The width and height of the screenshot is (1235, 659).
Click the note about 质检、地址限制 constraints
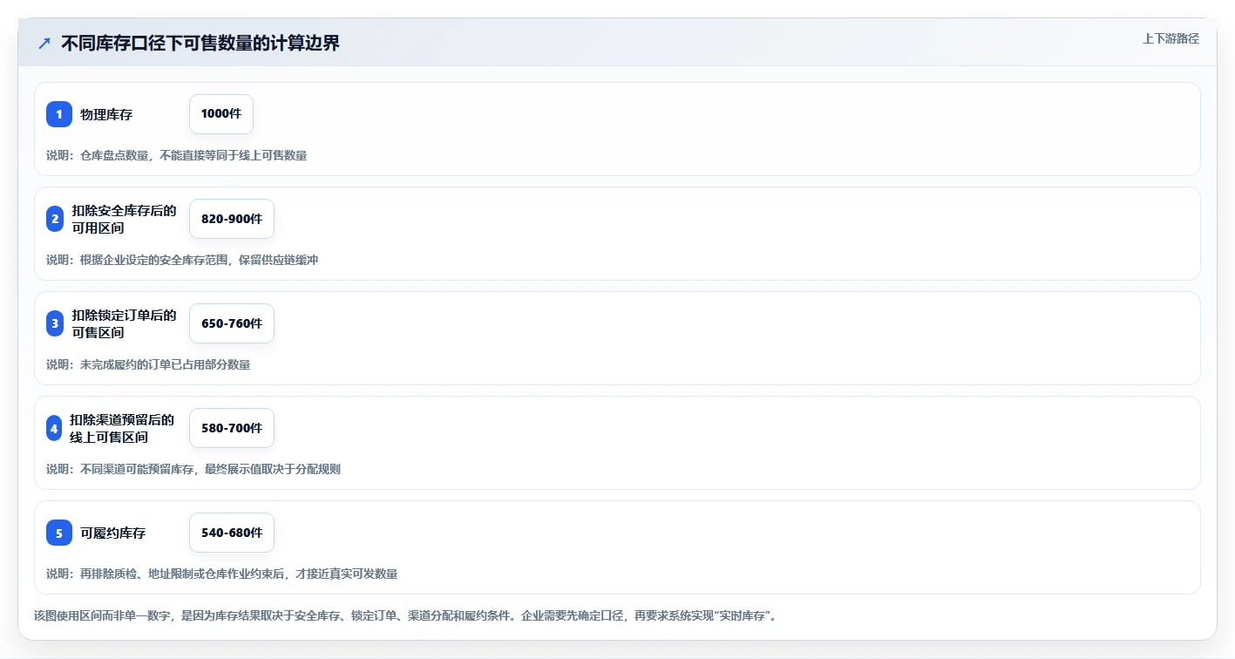(222, 574)
